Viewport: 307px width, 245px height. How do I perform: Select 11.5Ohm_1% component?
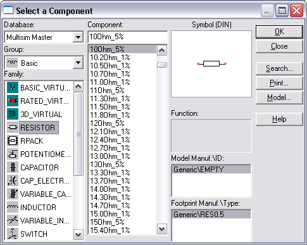tap(122, 107)
